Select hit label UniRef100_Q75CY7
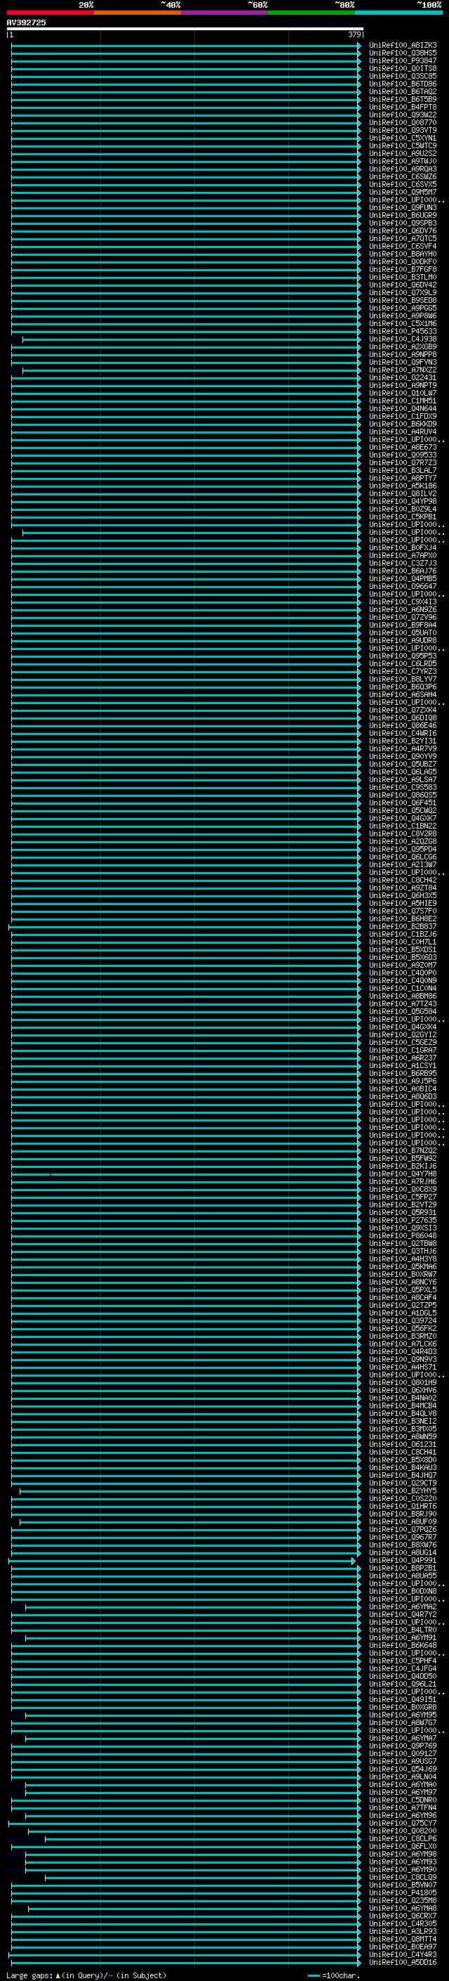This screenshot has width=449, height=1981. (x=403, y=1824)
